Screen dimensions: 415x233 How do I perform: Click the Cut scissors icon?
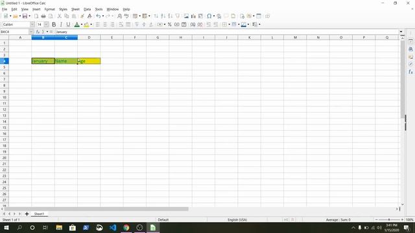click(x=60, y=16)
